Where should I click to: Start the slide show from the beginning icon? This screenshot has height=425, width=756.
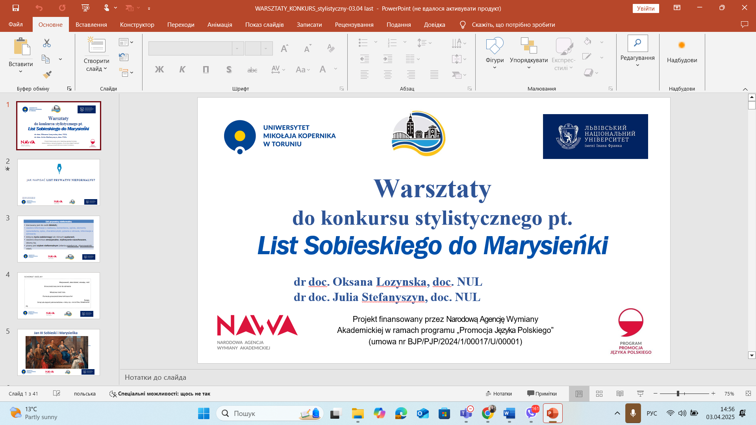(85, 8)
